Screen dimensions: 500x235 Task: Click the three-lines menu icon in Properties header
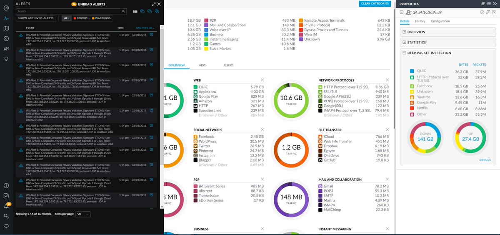click(489, 3)
